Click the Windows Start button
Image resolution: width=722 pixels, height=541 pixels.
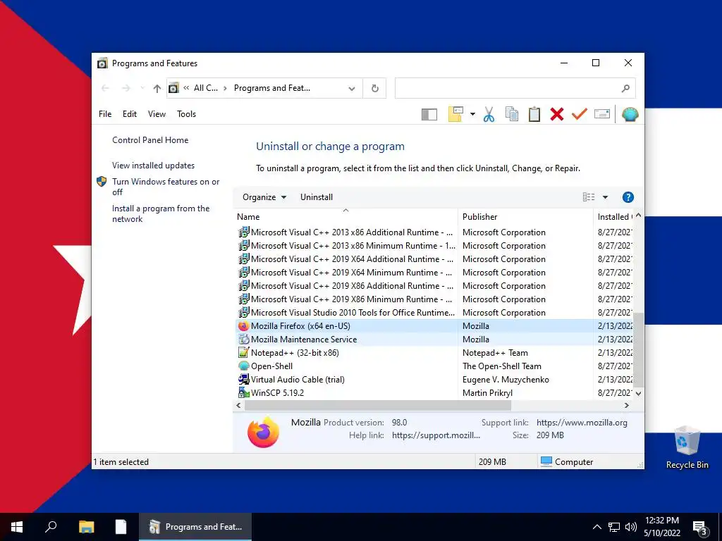pyautogui.click(x=17, y=527)
